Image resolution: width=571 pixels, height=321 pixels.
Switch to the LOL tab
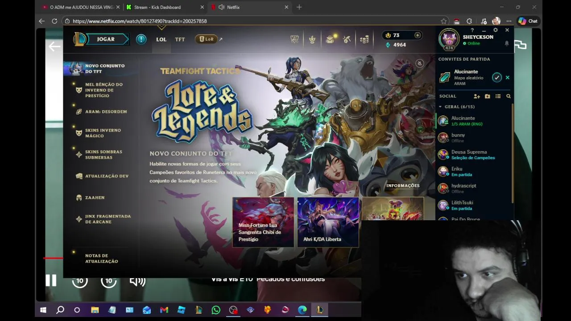161,39
